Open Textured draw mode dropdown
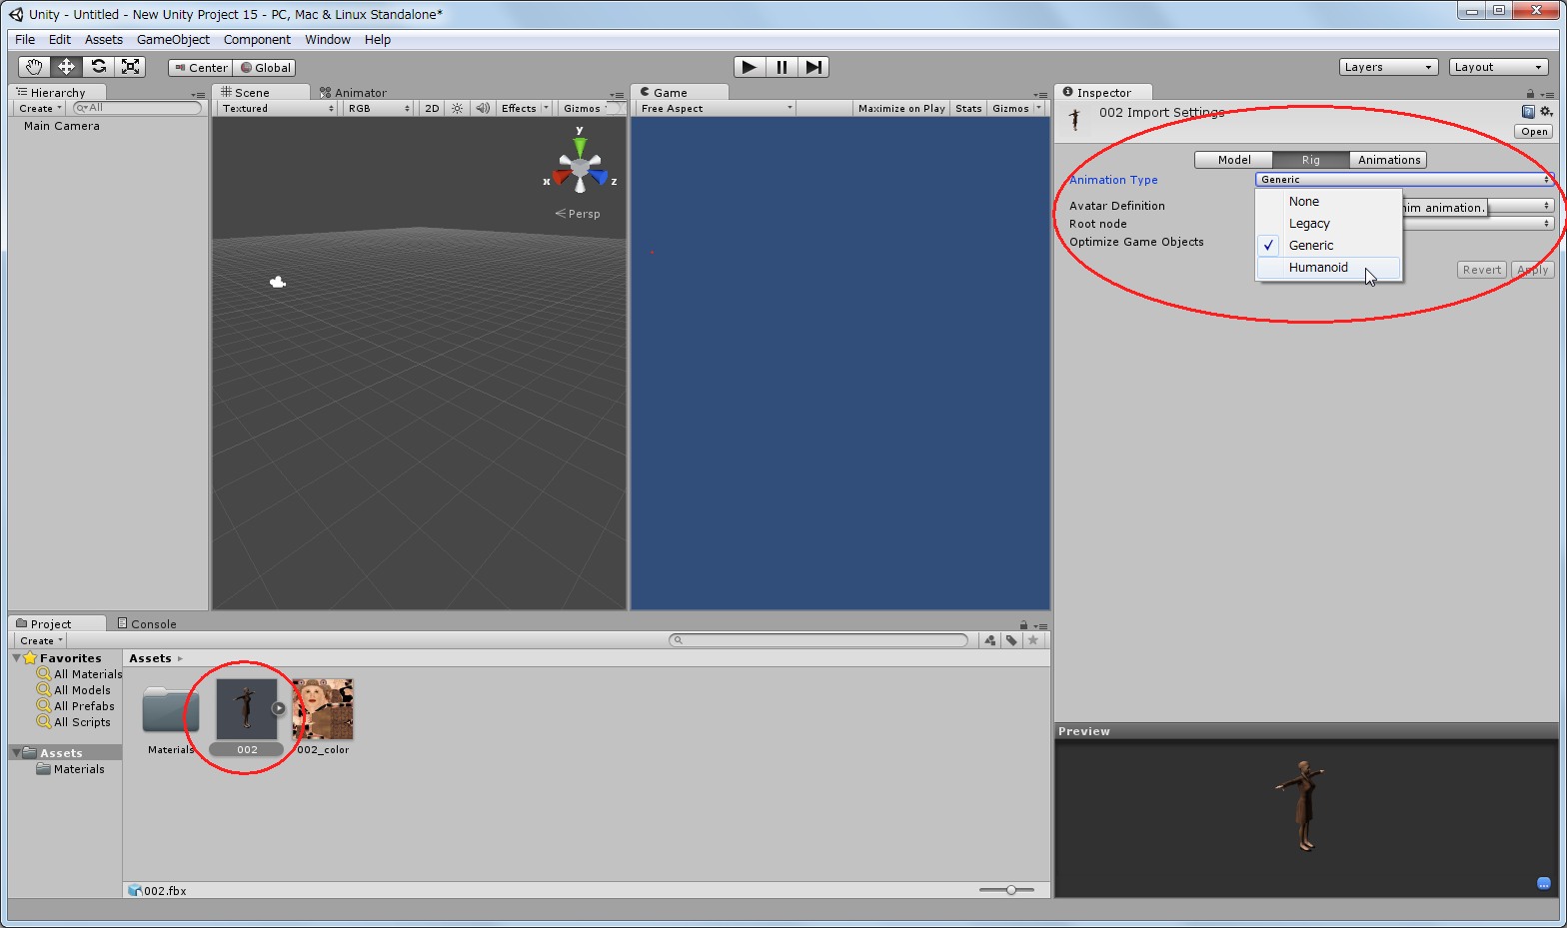 tap(278, 108)
